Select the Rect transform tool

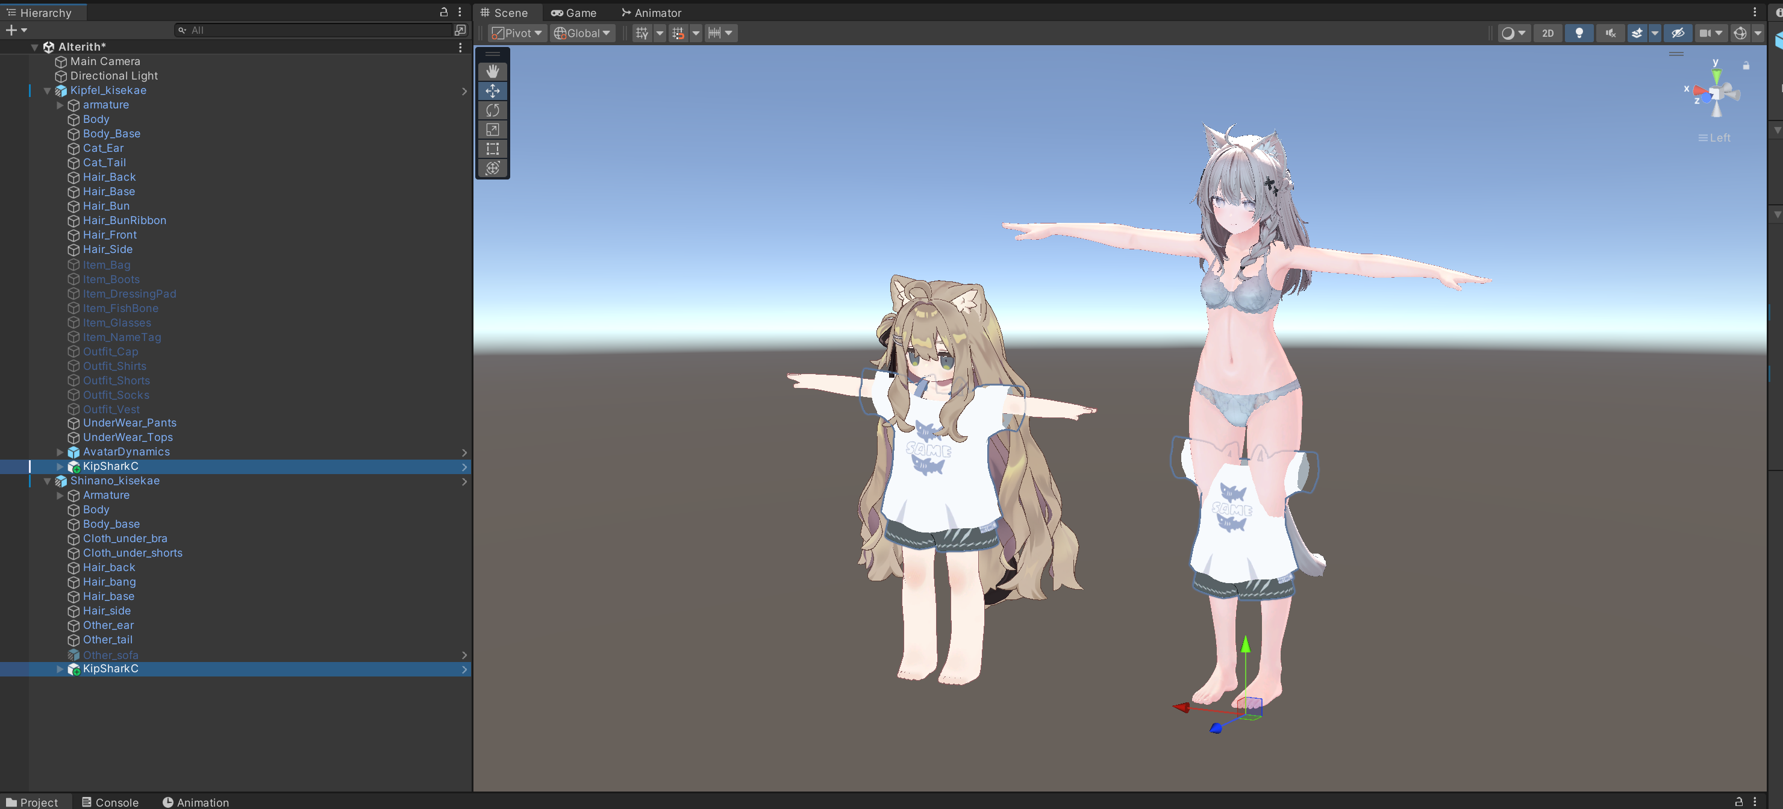[492, 149]
